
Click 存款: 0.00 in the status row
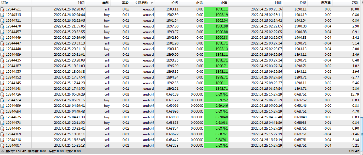55,151
